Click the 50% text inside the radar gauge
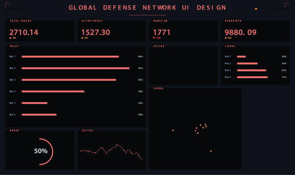295x175 pixels. [x=41, y=151]
